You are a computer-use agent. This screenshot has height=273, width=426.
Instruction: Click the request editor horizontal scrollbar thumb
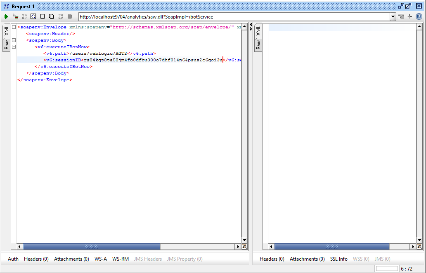pos(92,247)
